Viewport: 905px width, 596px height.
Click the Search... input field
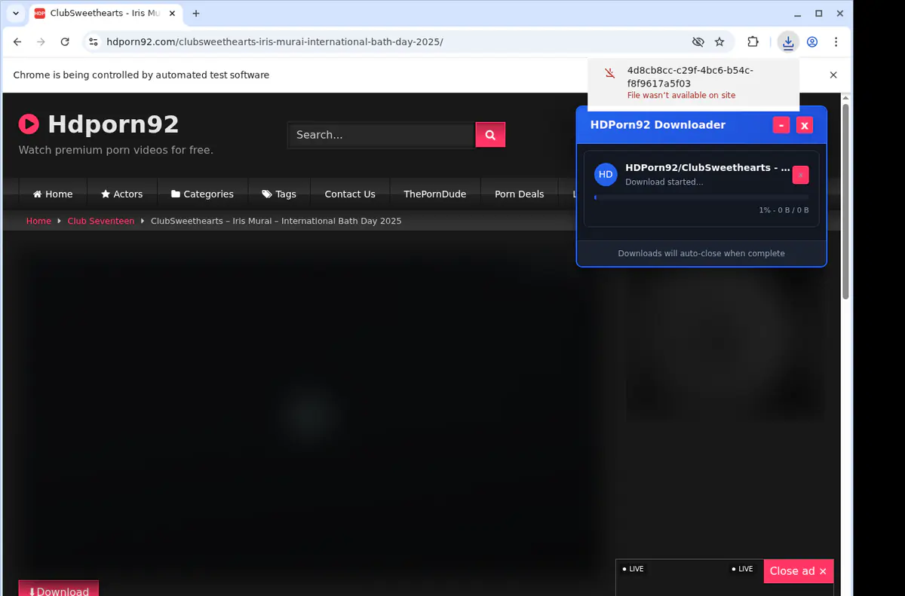(381, 135)
